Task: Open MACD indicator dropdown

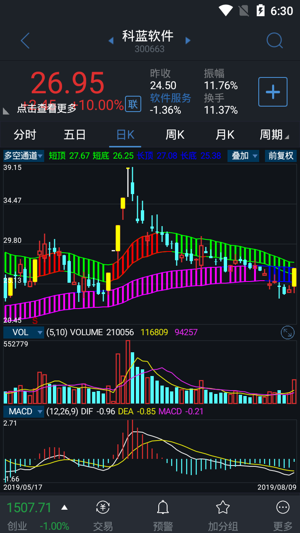Action: point(24,411)
